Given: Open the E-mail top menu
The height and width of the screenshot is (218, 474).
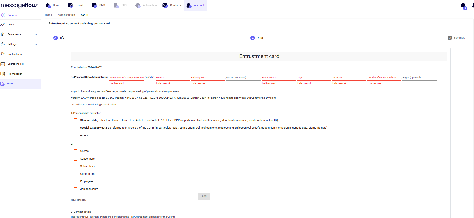Looking at the screenshot, I should coord(75,5).
